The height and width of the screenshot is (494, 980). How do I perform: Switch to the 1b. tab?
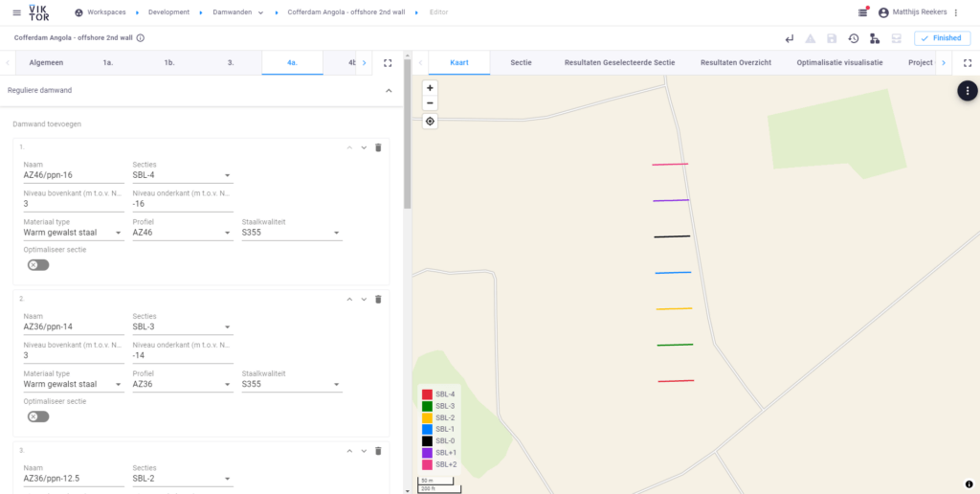[168, 63]
